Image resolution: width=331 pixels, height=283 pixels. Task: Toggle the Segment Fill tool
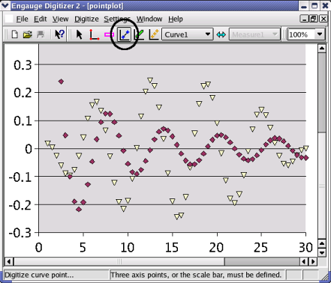point(139,34)
